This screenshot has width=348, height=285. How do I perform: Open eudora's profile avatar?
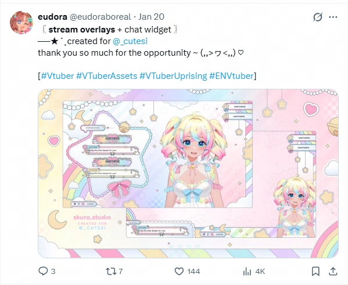[21, 23]
